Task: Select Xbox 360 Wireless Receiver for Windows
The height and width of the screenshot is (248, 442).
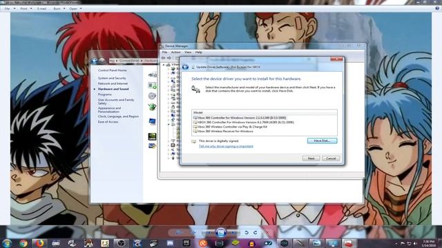Action: coord(223,132)
